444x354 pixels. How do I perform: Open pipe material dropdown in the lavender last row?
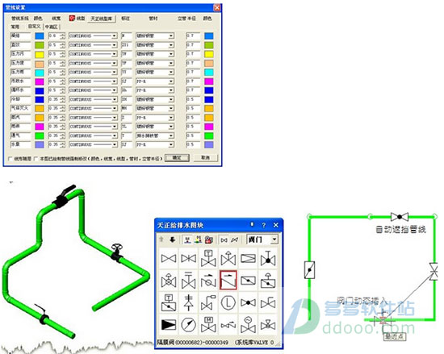pos(171,145)
